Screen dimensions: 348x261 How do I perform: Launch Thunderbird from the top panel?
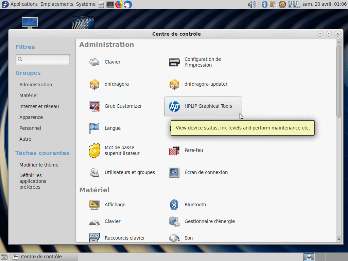128,4
